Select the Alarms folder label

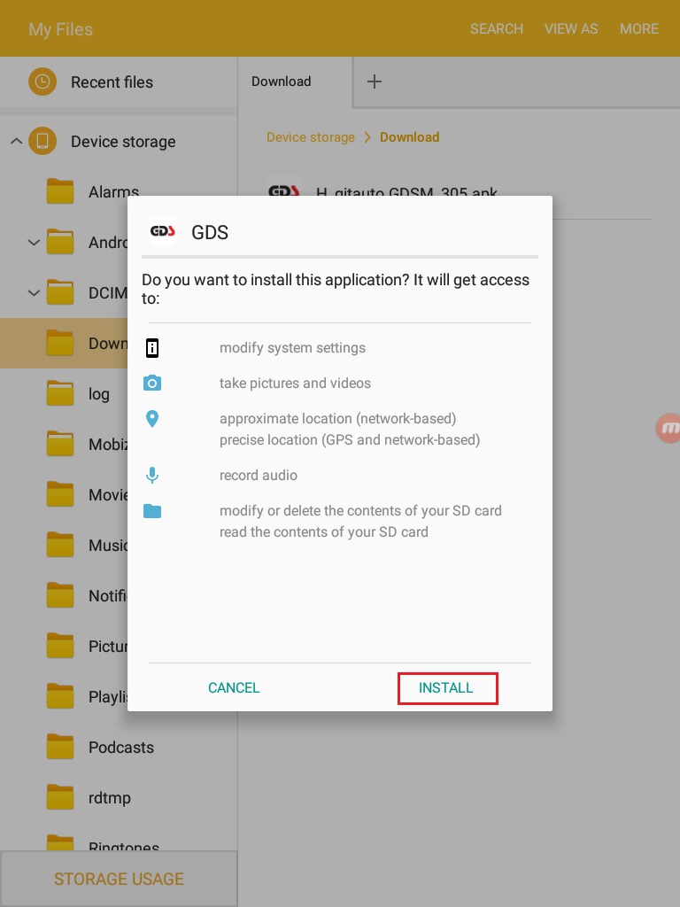click(113, 191)
